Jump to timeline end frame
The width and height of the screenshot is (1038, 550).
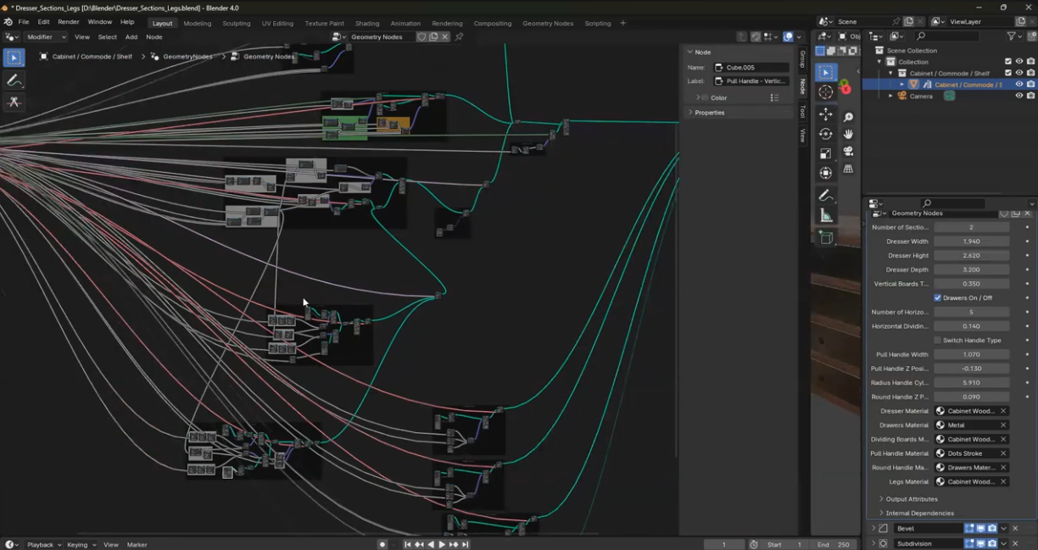pos(465,544)
